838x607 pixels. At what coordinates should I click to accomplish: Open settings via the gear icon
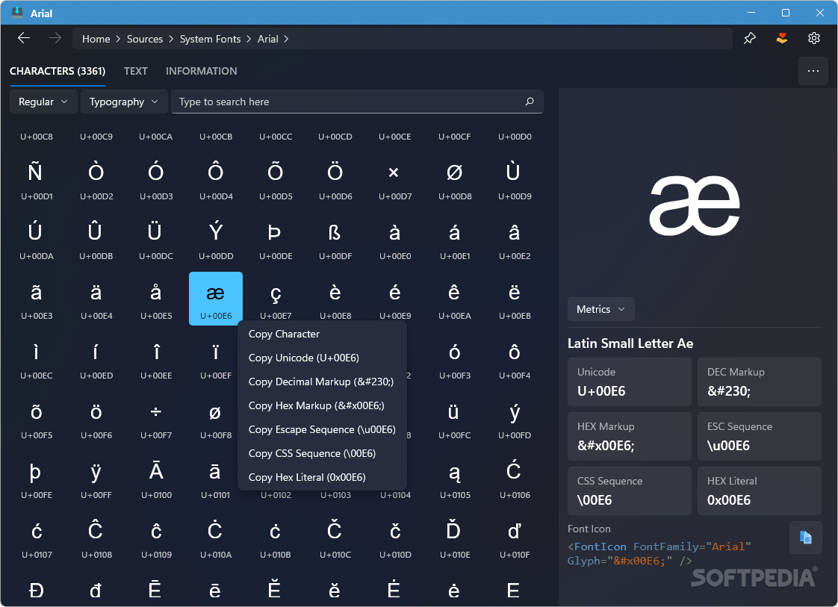point(814,39)
